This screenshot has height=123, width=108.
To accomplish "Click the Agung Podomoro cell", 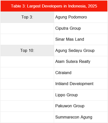I will (x=81, y=17).
